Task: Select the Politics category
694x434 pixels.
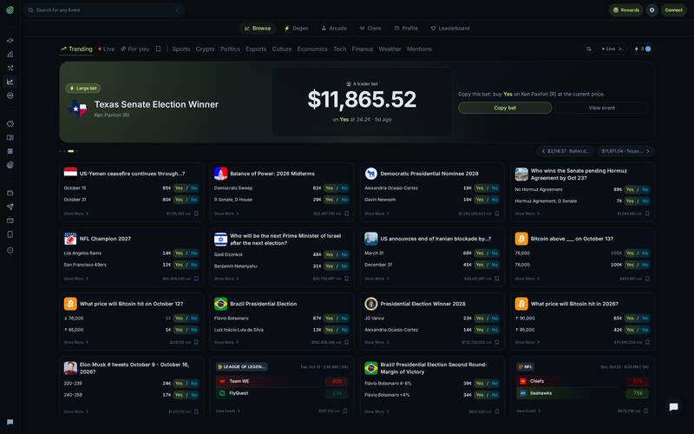Action: click(230, 49)
